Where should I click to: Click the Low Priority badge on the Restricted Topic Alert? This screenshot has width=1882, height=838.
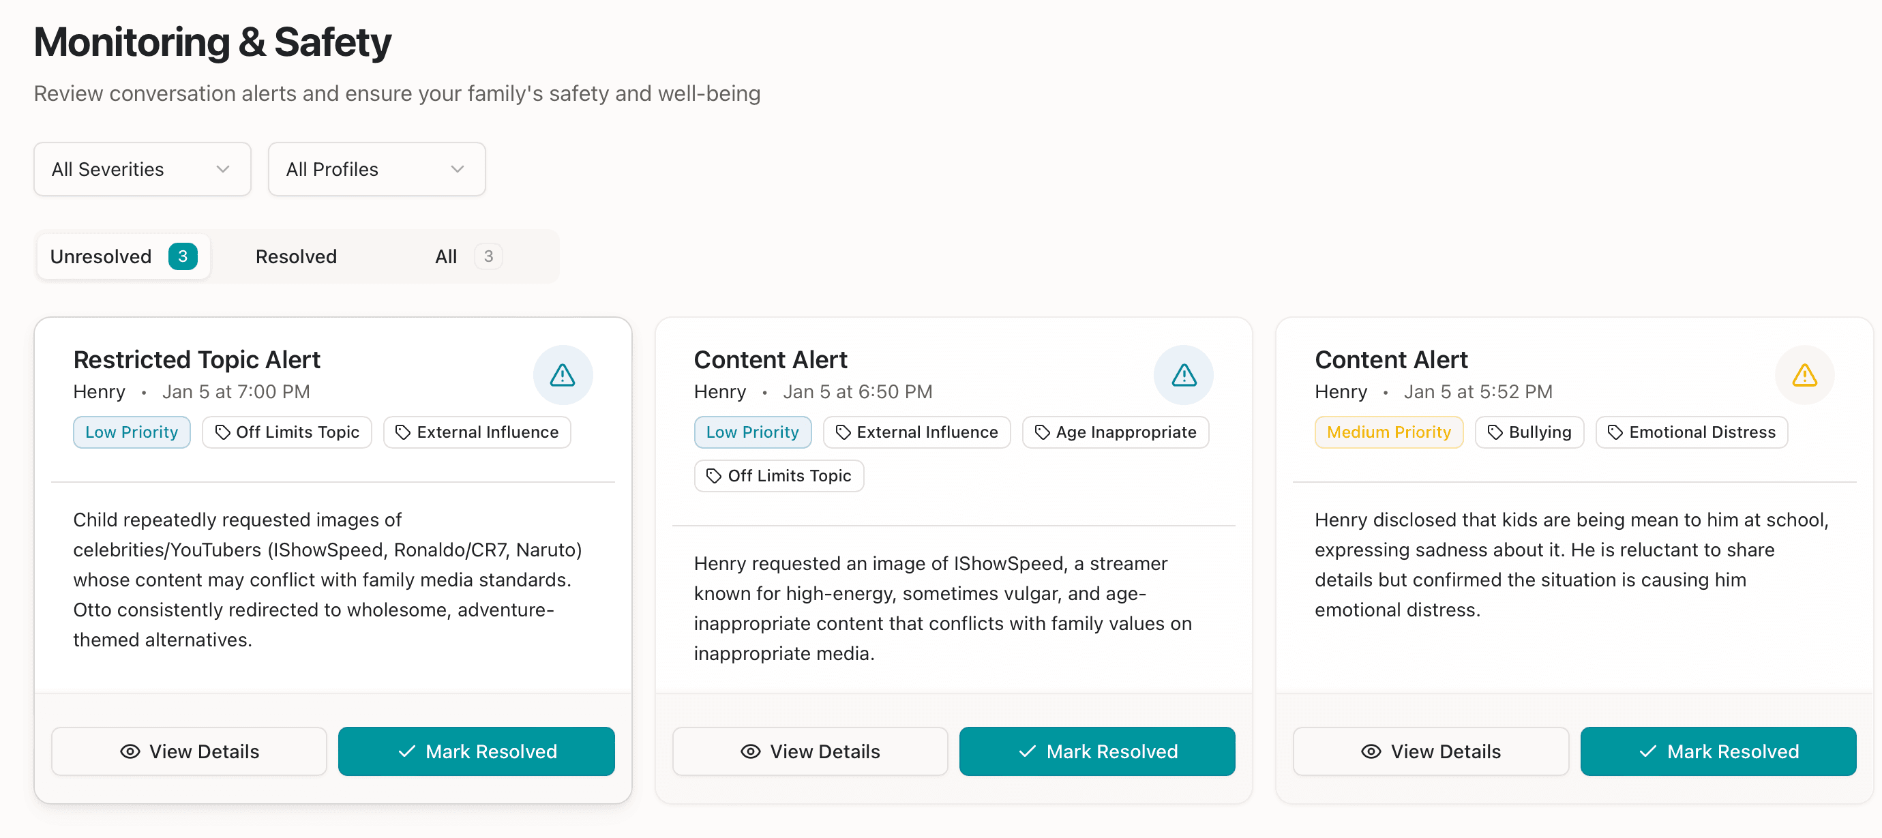[x=132, y=432]
